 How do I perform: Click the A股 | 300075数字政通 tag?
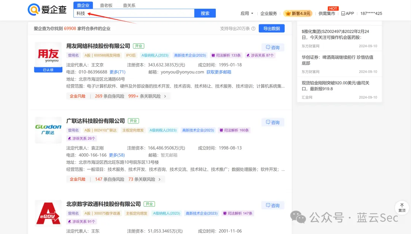click(x=102, y=213)
